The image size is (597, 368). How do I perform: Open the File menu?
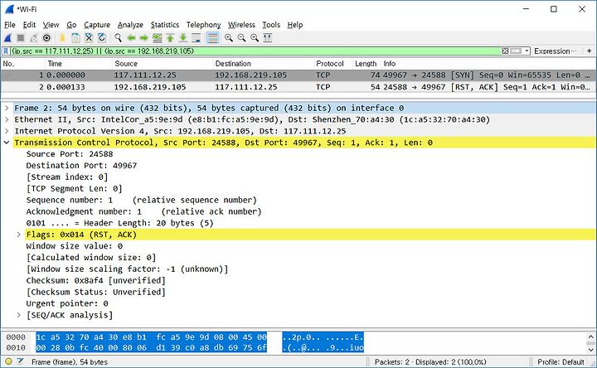click(9, 25)
